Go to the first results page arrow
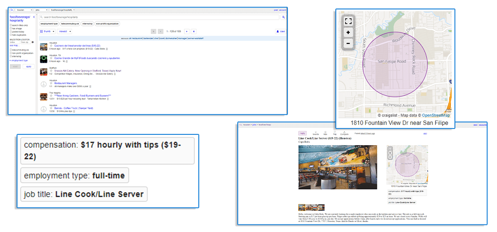The width and height of the screenshot is (497, 232). [154, 31]
